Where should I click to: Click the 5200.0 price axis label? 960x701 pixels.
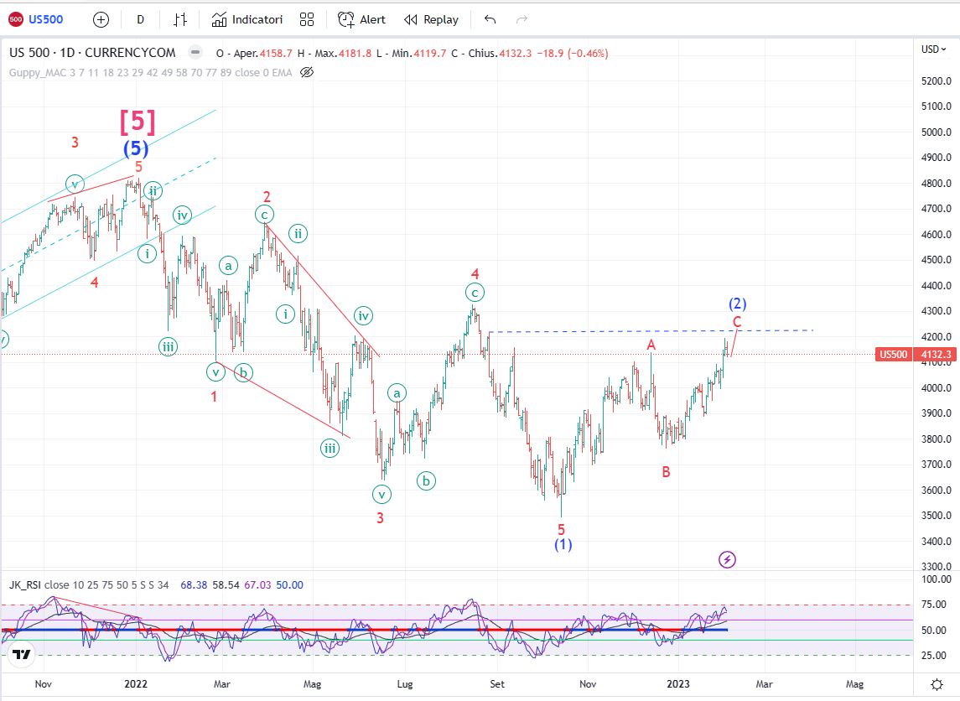(937, 80)
